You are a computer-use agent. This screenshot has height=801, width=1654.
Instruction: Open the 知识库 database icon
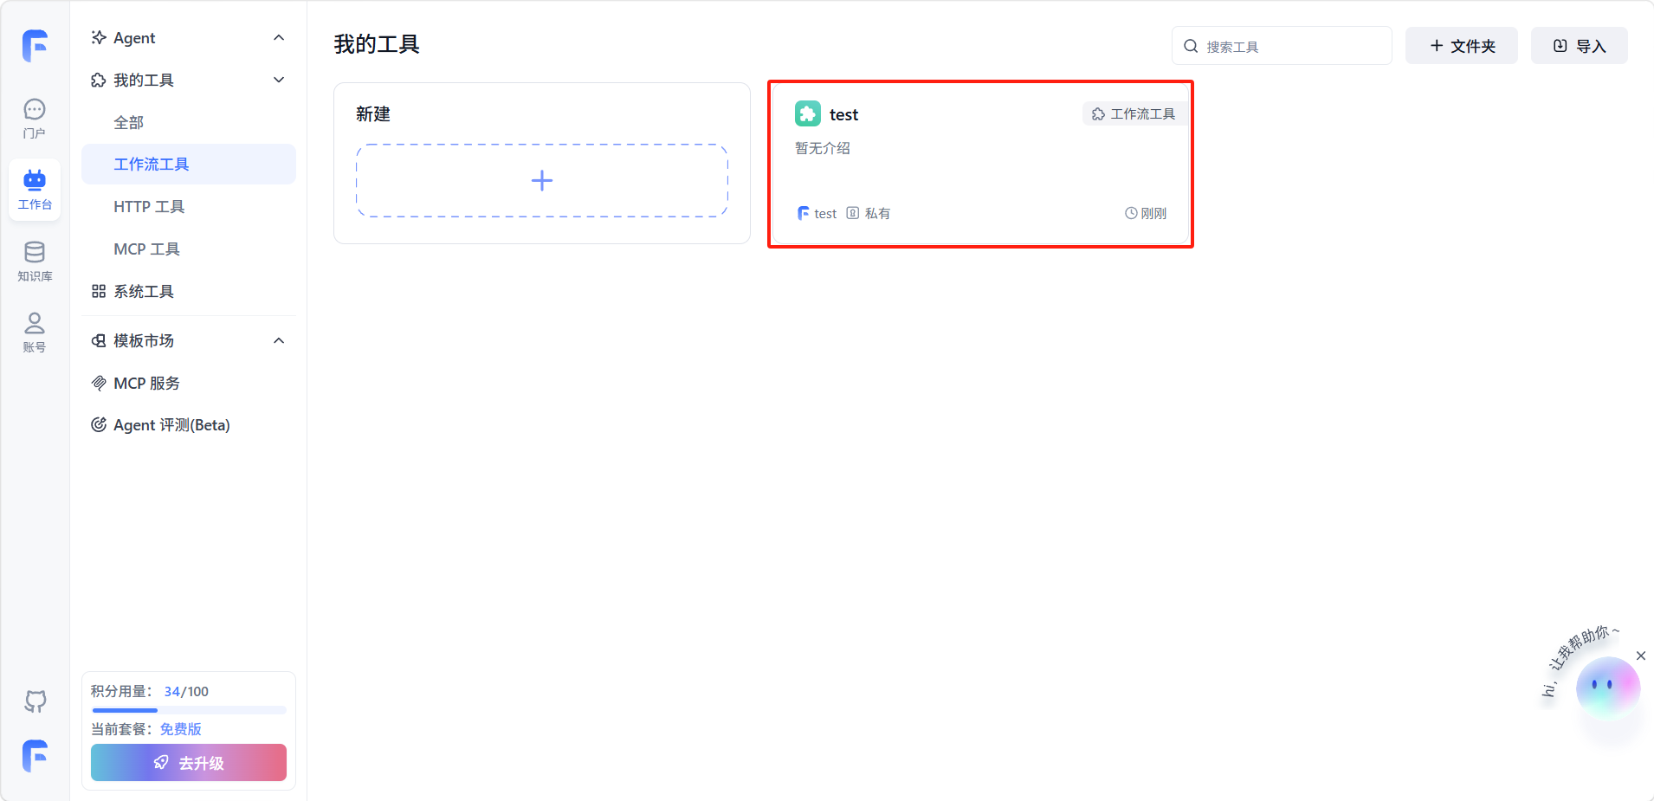pos(35,261)
